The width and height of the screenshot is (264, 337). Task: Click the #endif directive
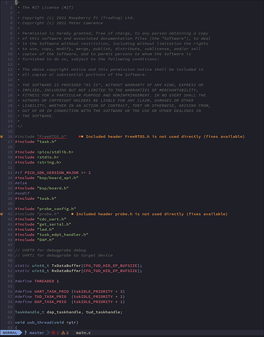22,194
